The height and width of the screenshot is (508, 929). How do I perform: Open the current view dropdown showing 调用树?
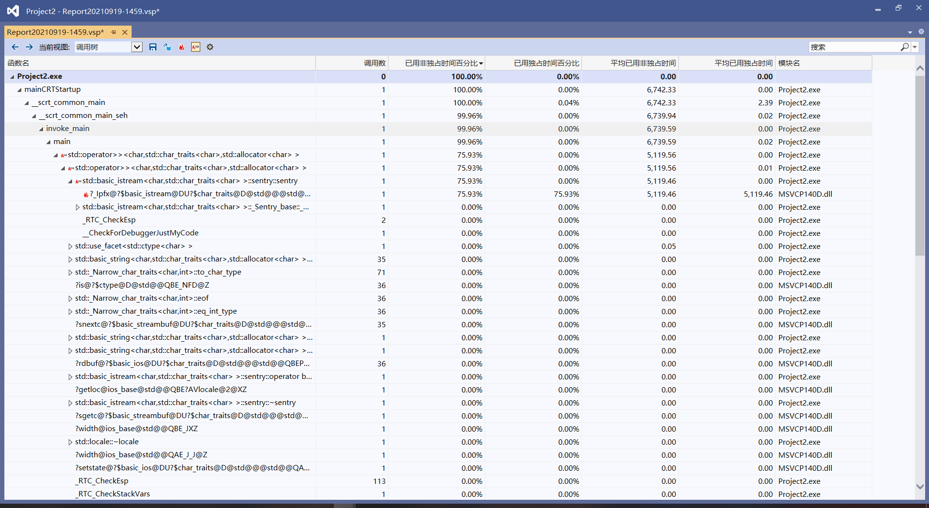[137, 47]
